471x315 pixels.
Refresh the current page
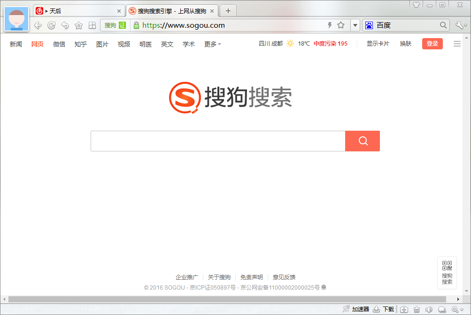click(x=52, y=25)
